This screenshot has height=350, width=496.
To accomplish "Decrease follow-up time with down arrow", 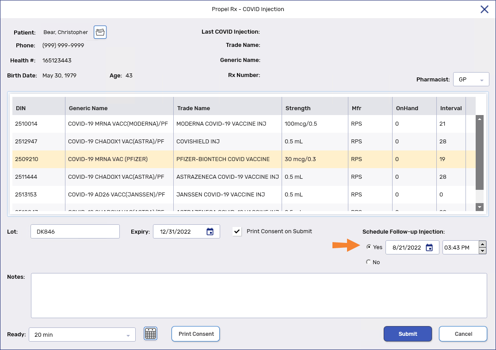I will (x=483, y=251).
